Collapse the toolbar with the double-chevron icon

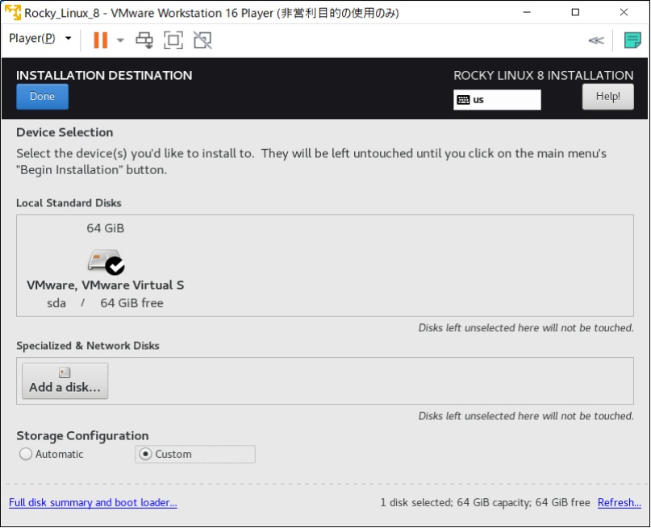tap(595, 39)
